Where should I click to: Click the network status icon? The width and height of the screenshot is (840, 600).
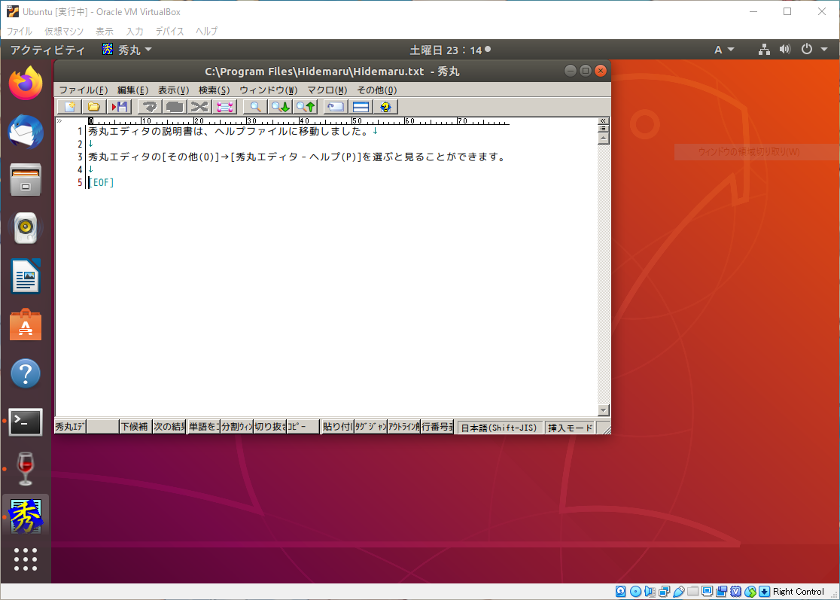click(764, 49)
